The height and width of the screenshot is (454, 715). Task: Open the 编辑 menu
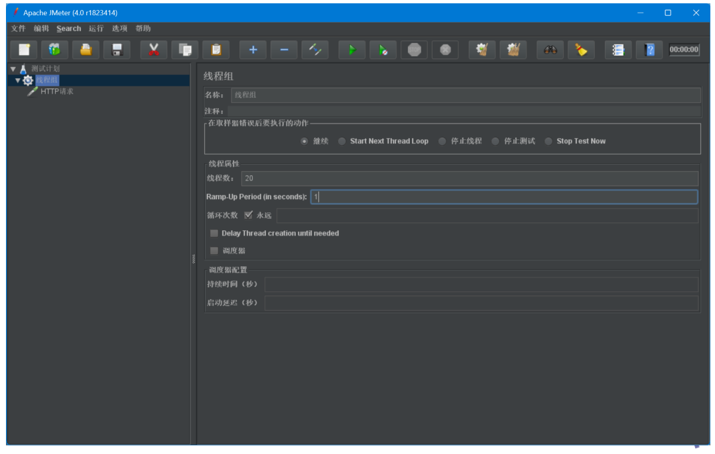[x=41, y=29]
